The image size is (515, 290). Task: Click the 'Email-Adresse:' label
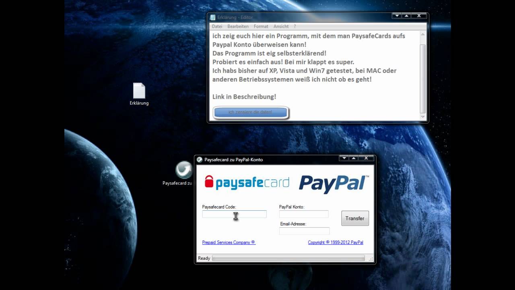(x=293, y=224)
